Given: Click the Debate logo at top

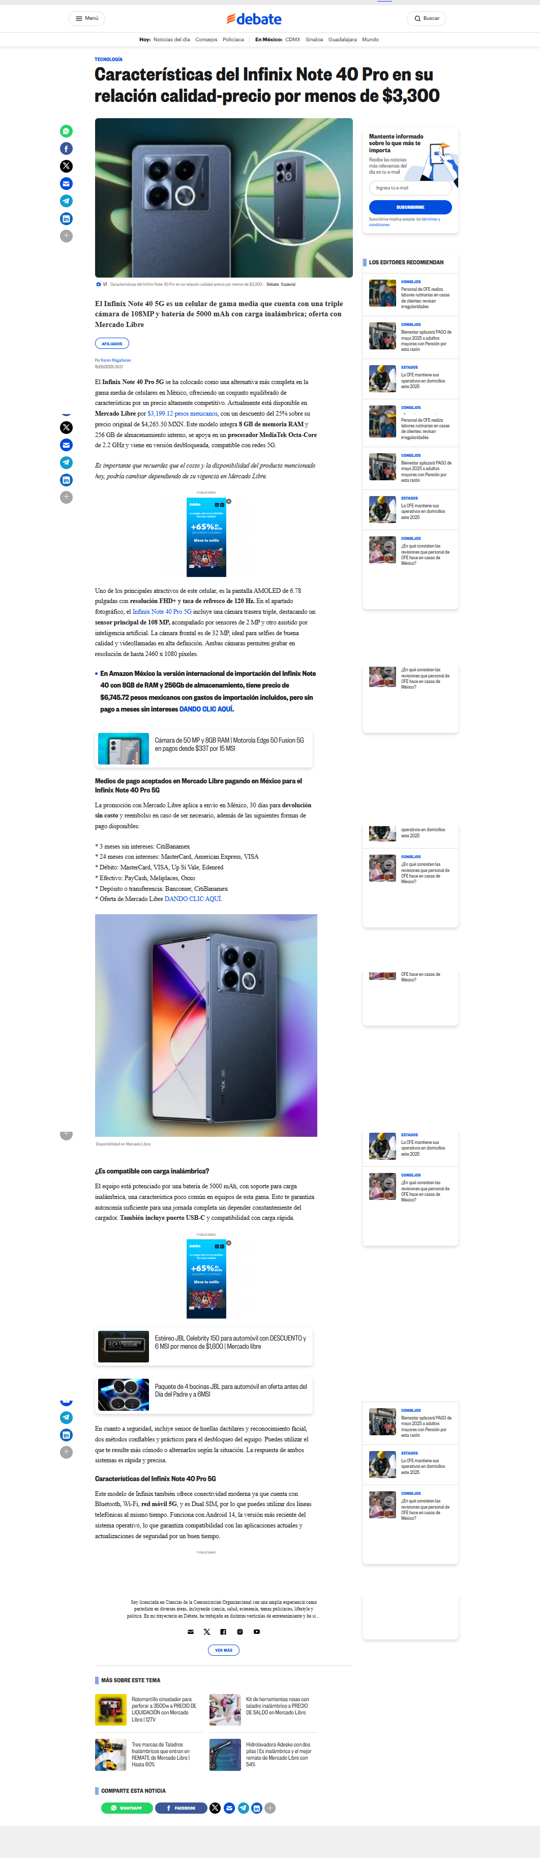Looking at the screenshot, I should (254, 19).
